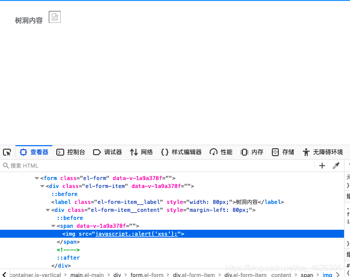Click the breadcrumb scroll left arrow
350x277 pixels.
pyautogui.click(x=4, y=275)
